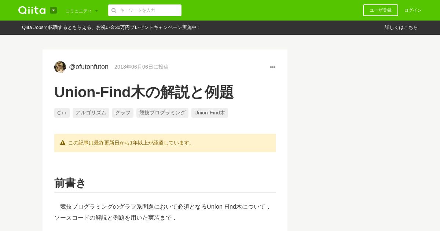440x231 pixels.
Task: Click the 前書き section heading
Action: point(70,183)
